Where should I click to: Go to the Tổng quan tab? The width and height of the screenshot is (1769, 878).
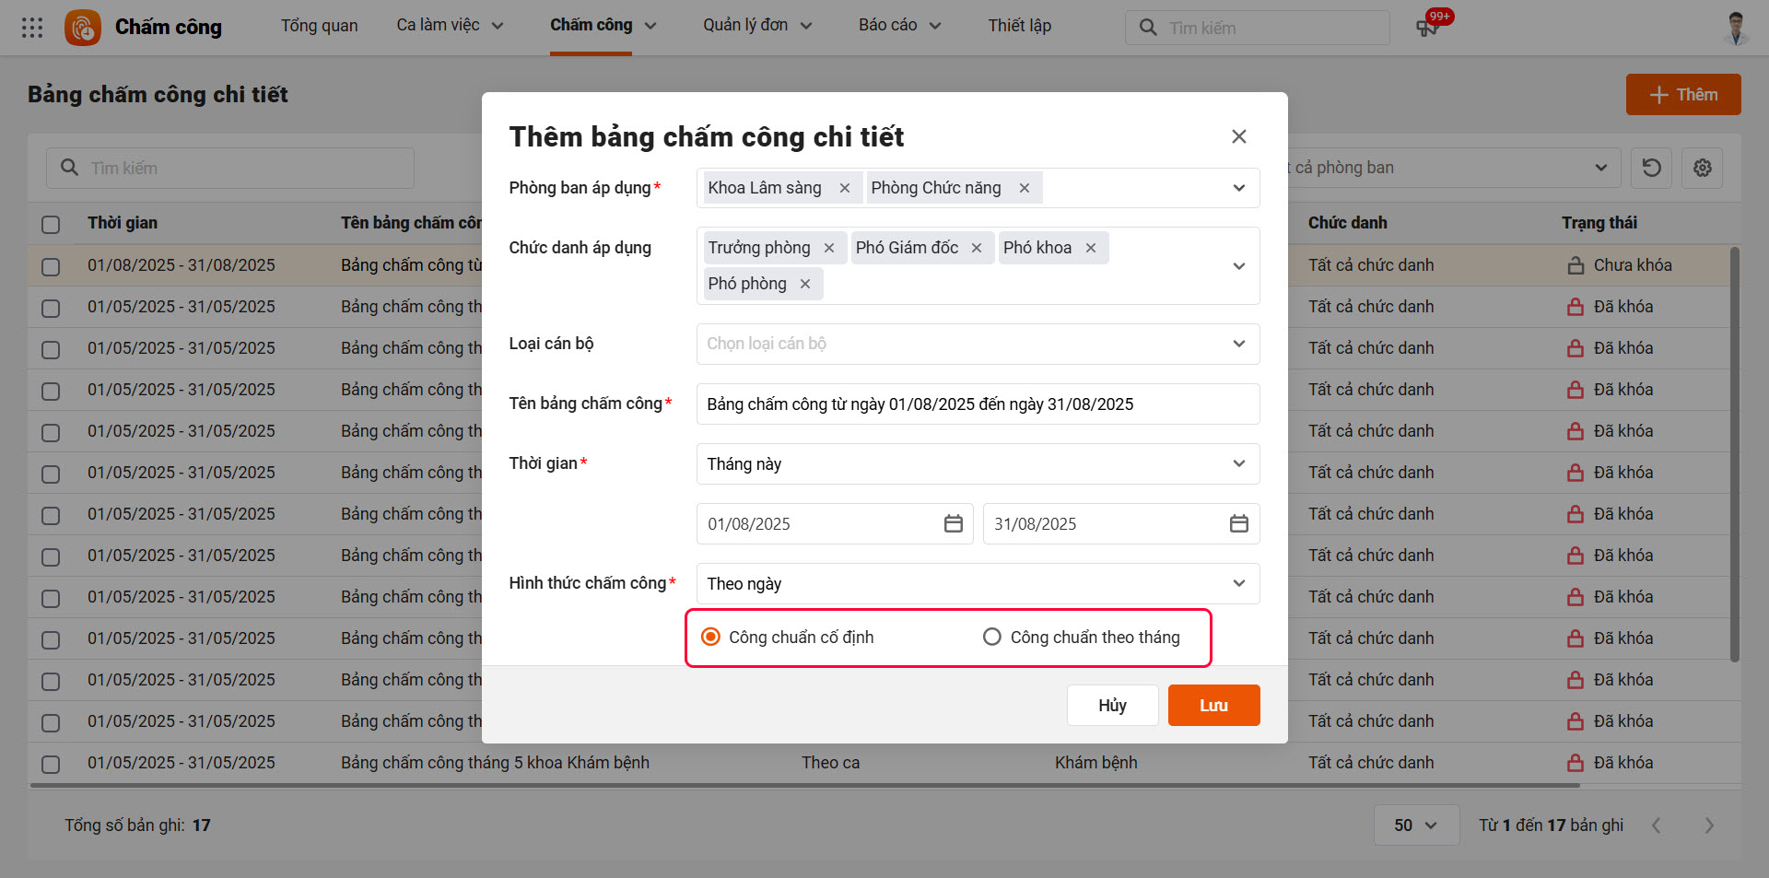point(319,26)
